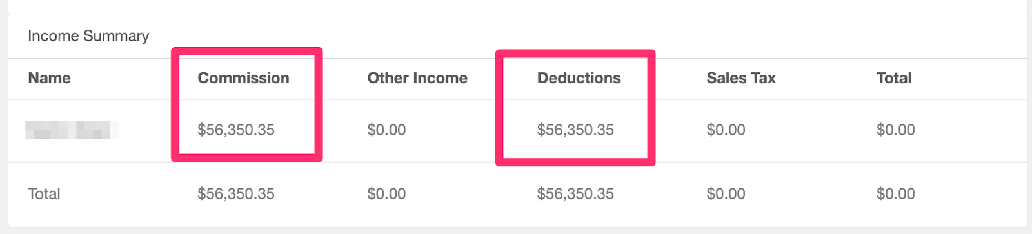The height and width of the screenshot is (234, 1032).
Task: Click the Income Summary panel title
Action: coord(88,36)
